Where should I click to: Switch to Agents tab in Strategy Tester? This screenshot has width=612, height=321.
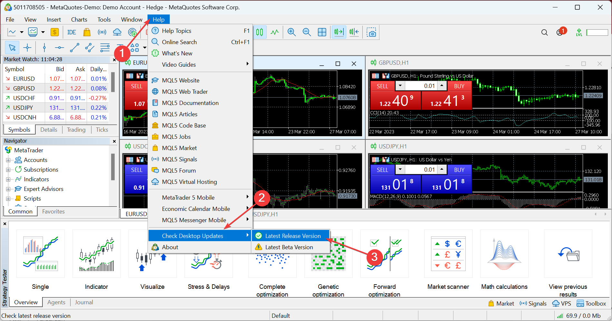coord(56,302)
